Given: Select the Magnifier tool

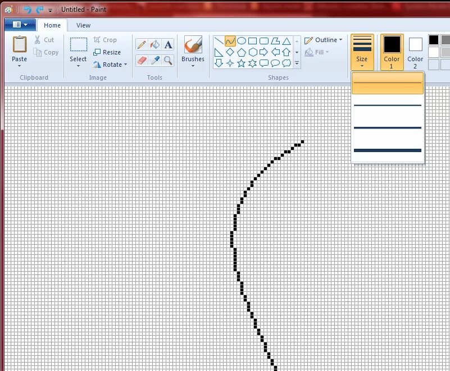Looking at the screenshot, I should tap(168, 61).
